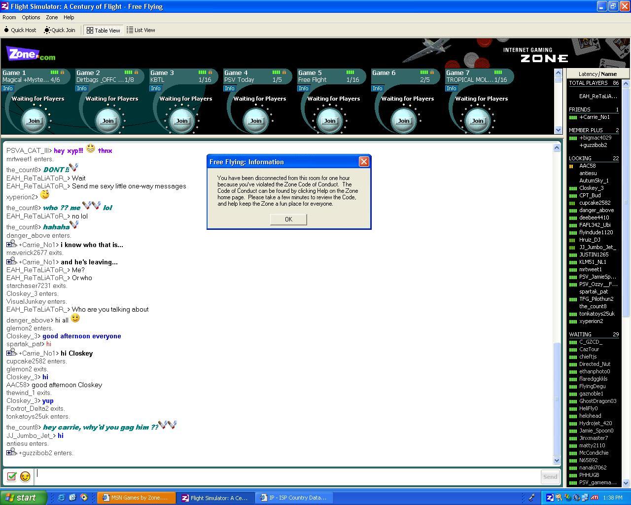This screenshot has width=631, height=505.
Task: Click Quick Host toolbar button
Action: (20, 30)
